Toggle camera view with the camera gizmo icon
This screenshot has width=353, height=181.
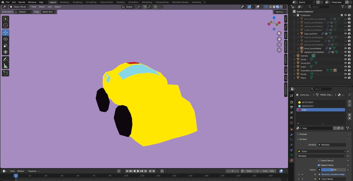(279, 44)
